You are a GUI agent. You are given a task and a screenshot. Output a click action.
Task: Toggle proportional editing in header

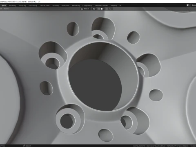[107, 9]
